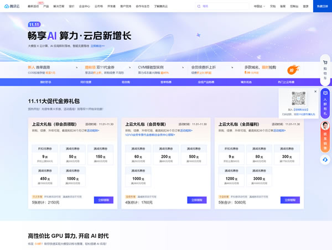Click the blue group link in QR popup

300,110
